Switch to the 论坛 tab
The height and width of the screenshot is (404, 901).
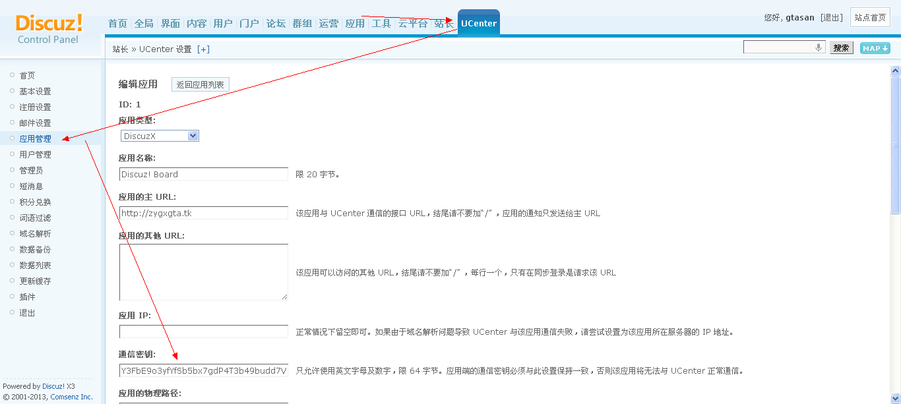[x=276, y=23]
